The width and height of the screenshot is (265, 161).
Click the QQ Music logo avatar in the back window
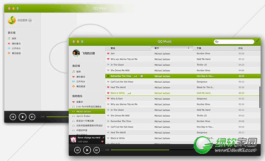12,20
